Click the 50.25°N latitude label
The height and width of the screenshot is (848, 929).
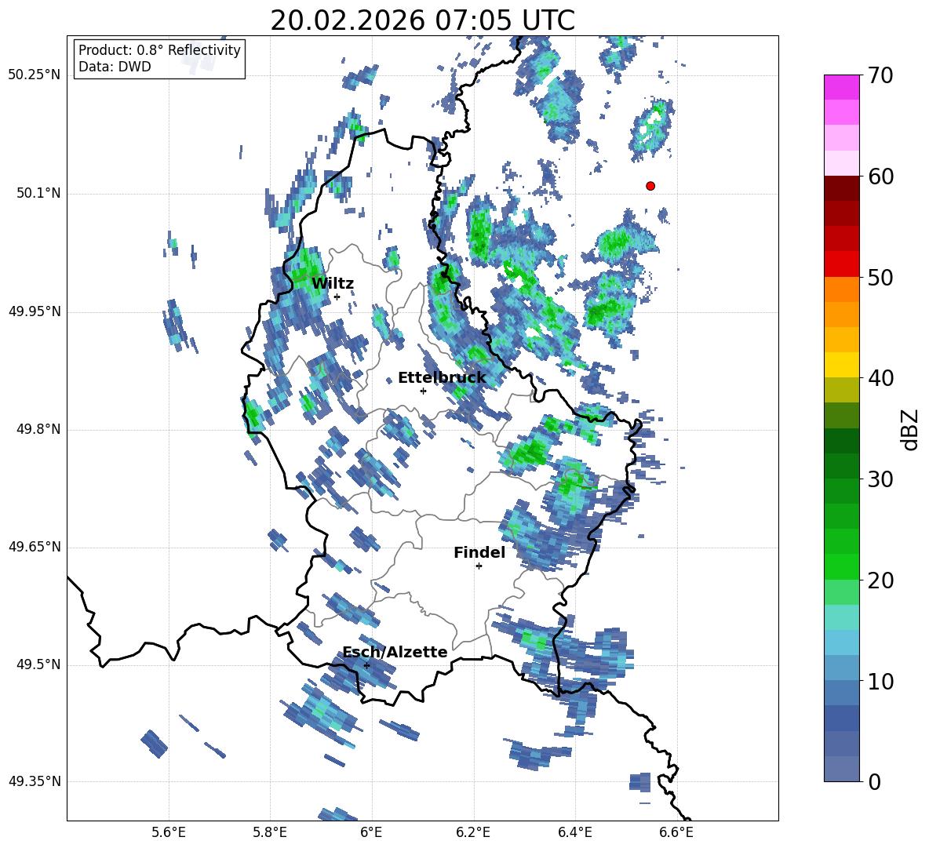[x=35, y=75]
